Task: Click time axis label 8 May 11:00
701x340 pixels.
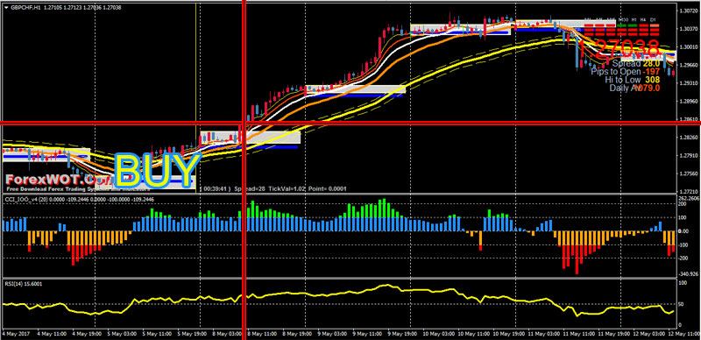Action: click(261, 334)
